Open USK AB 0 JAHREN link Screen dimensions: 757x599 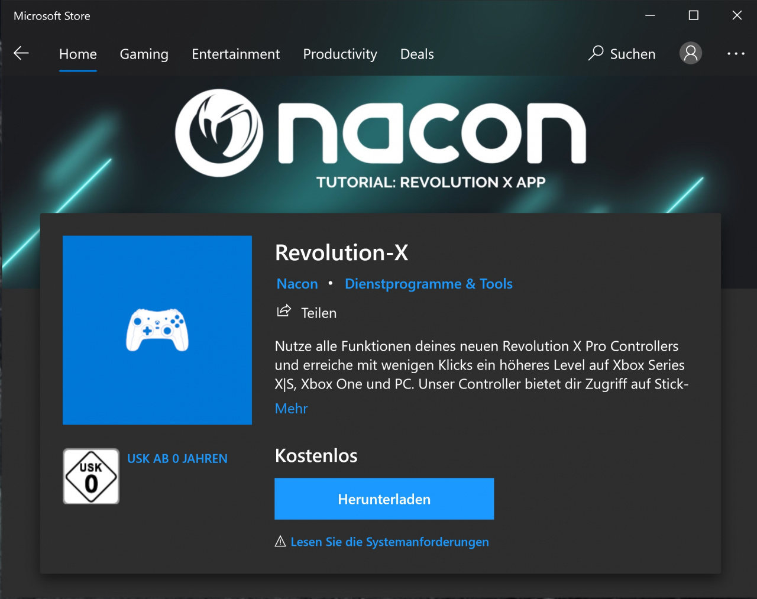tap(177, 459)
